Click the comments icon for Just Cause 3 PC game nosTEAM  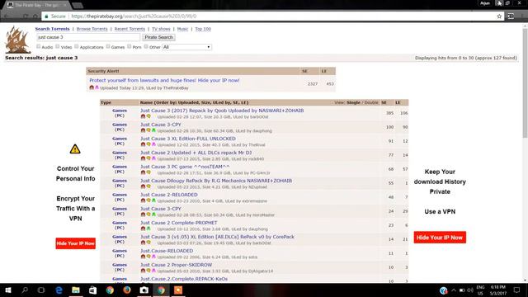coord(148,172)
